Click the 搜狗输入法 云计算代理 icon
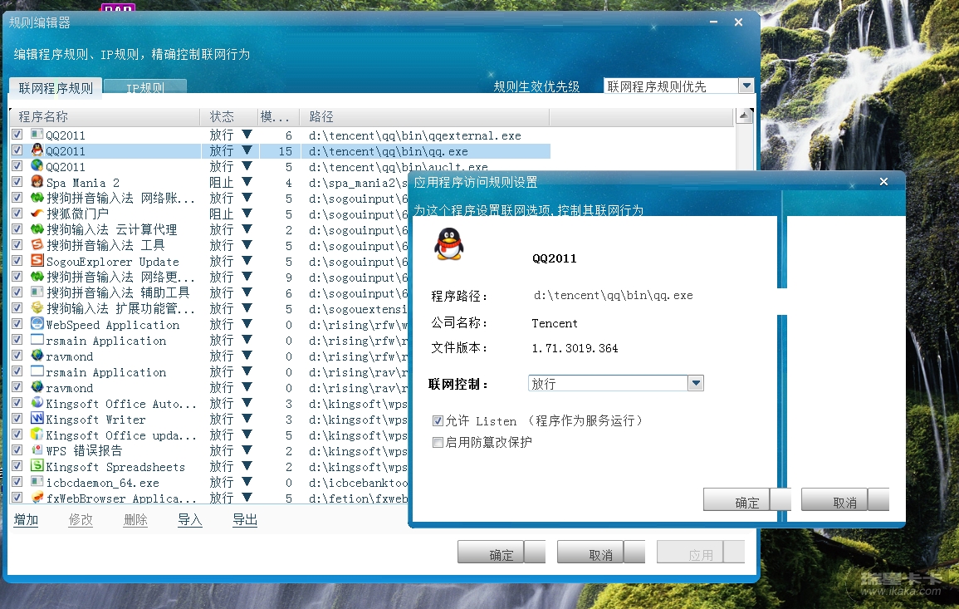 (37, 229)
